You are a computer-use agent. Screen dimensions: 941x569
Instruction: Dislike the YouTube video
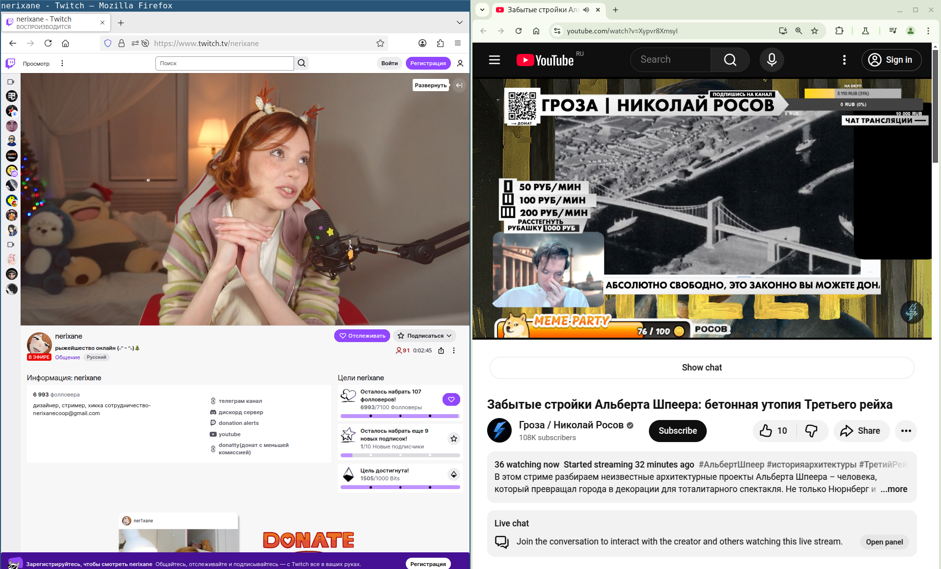coord(811,431)
